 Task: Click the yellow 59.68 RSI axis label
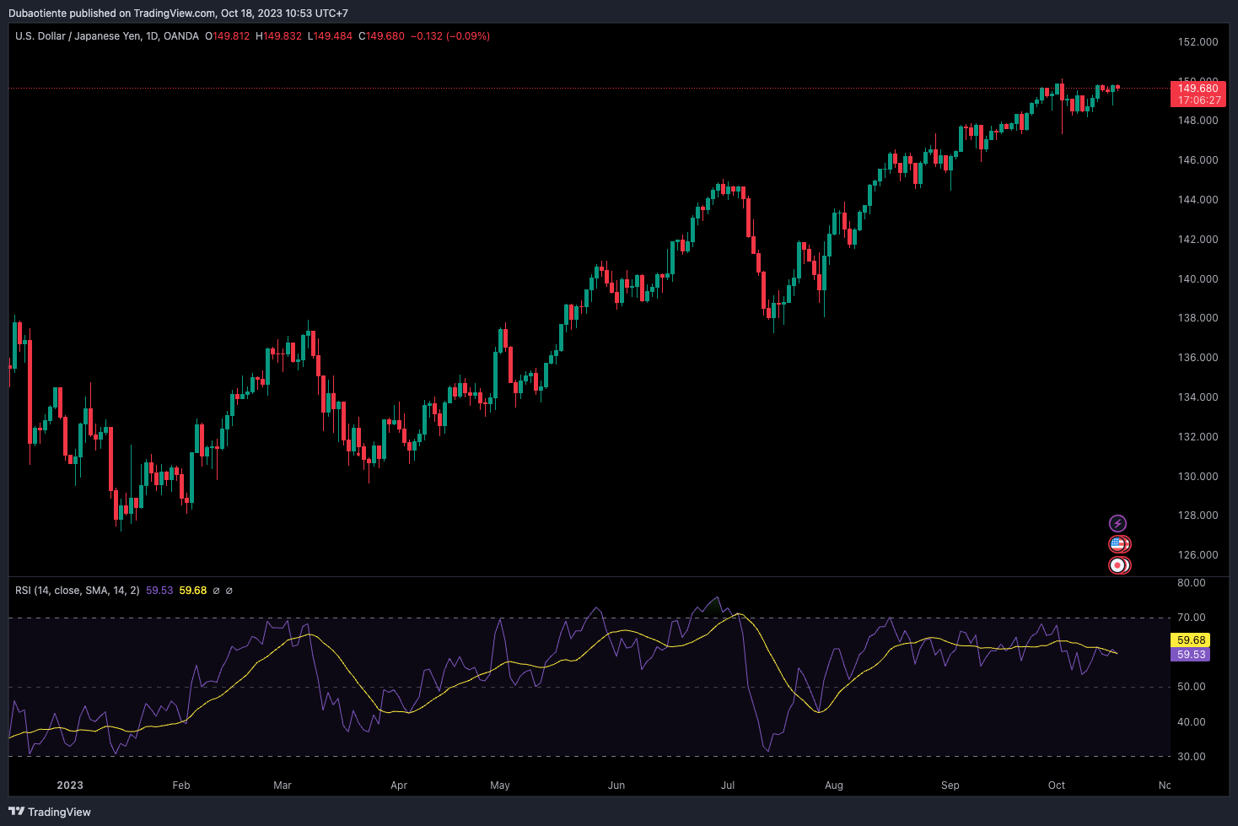1191,640
